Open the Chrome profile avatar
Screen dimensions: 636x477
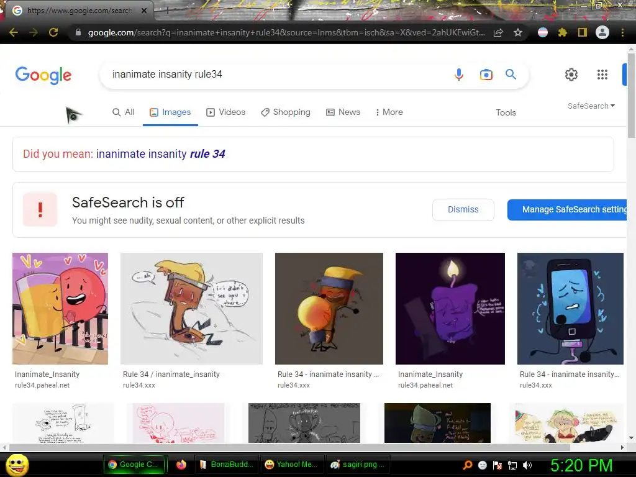tap(602, 32)
